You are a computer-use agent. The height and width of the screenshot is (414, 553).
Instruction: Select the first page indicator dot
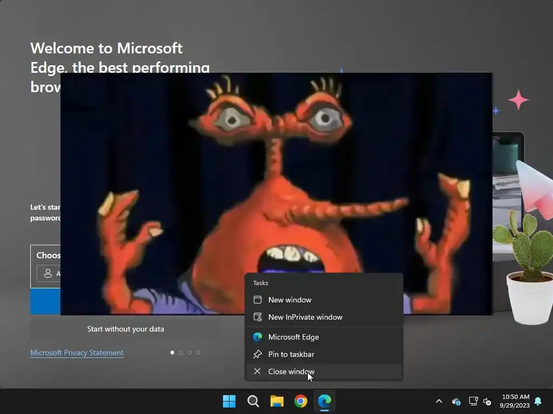pos(172,353)
